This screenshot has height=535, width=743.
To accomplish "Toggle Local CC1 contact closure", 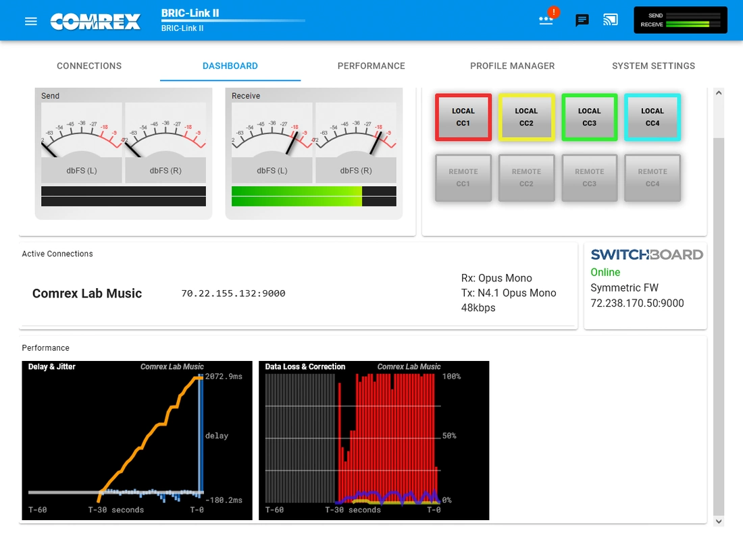I will point(463,117).
